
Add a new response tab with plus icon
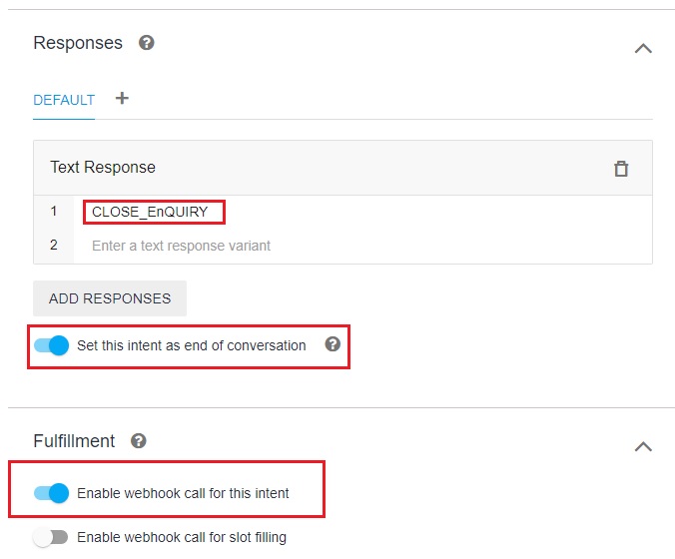point(122,99)
